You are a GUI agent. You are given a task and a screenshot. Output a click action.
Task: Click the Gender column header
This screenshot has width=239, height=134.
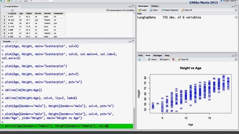(47, 13)
